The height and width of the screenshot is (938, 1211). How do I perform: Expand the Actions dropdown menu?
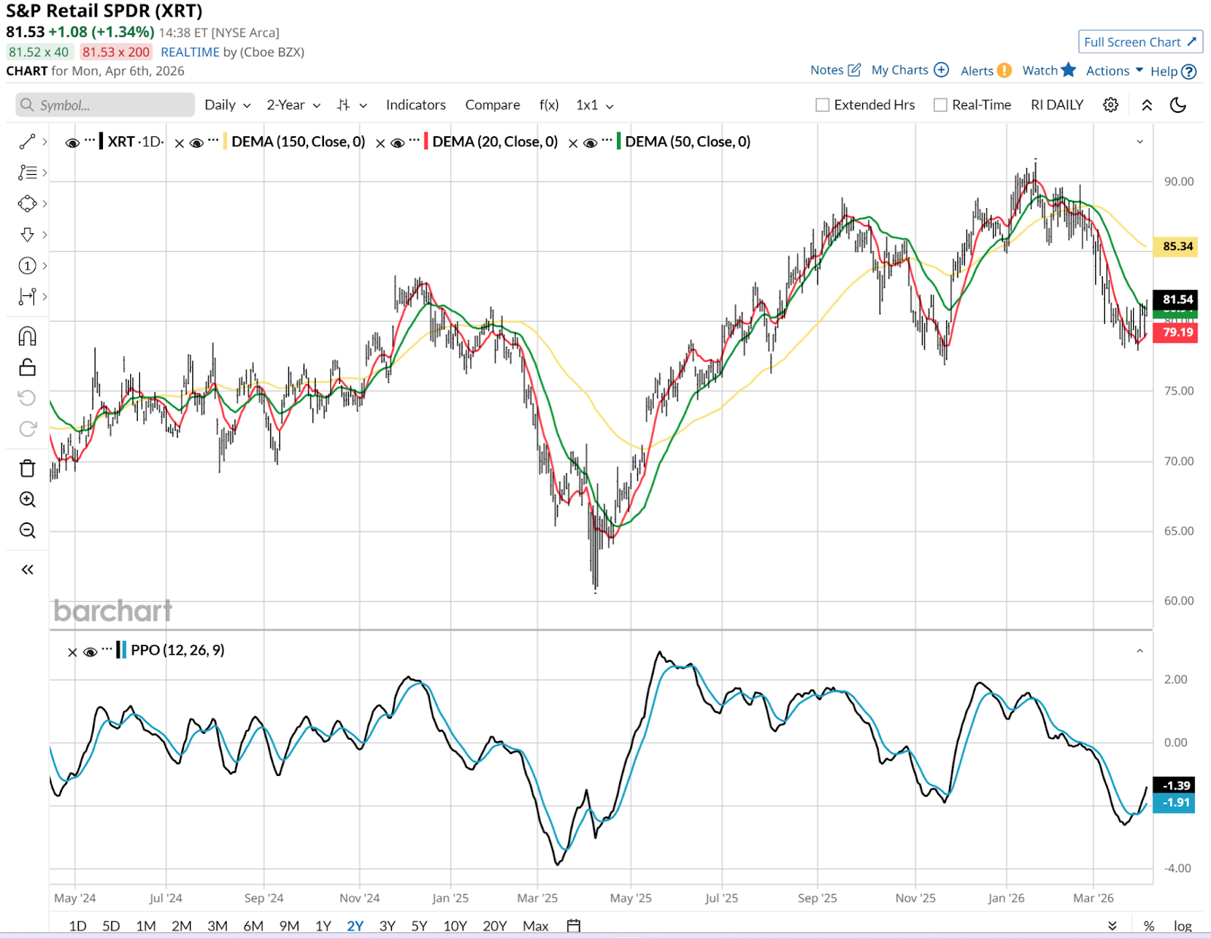pyautogui.click(x=1114, y=70)
